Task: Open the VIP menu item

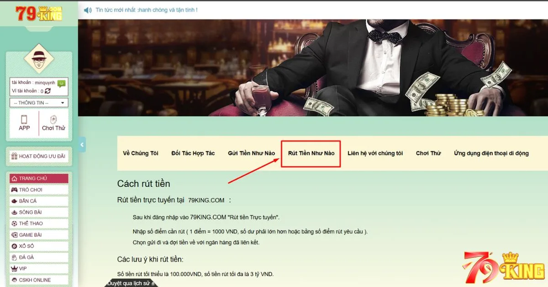Action: pos(39,269)
